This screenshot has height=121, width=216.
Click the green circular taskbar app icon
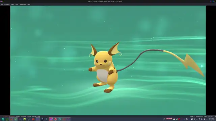point(16,119)
